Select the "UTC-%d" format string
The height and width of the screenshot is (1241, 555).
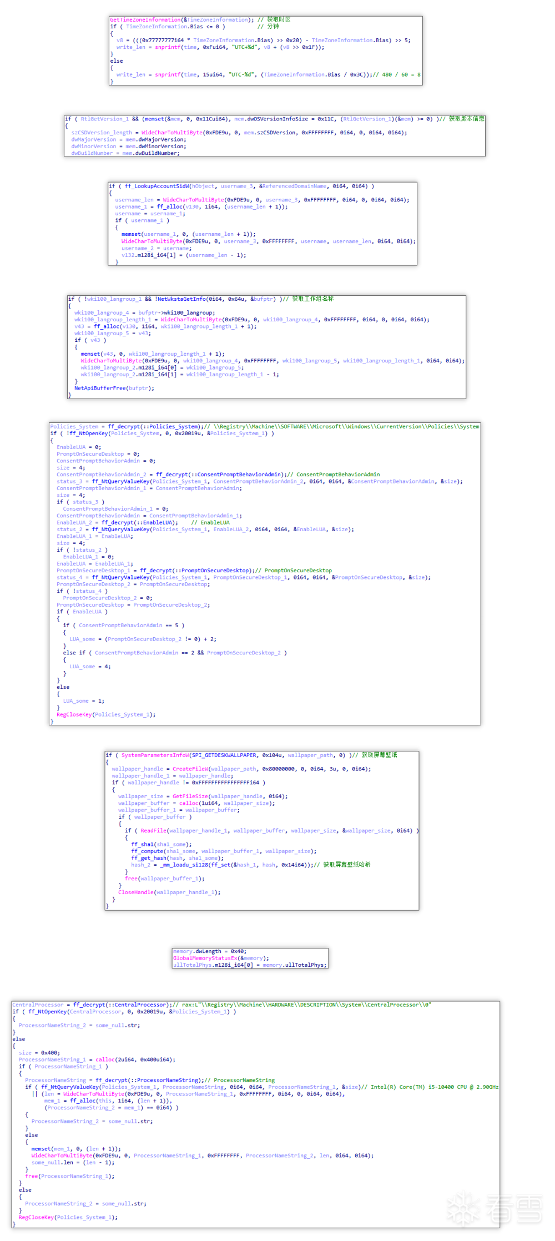pyautogui.click(x=241, y=75)
